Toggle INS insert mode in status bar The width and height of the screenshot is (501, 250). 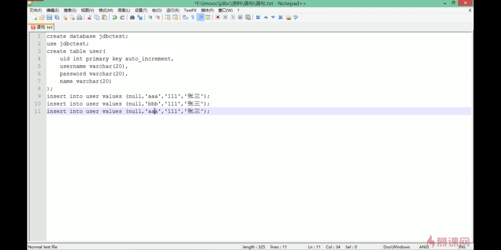(462, 247)
